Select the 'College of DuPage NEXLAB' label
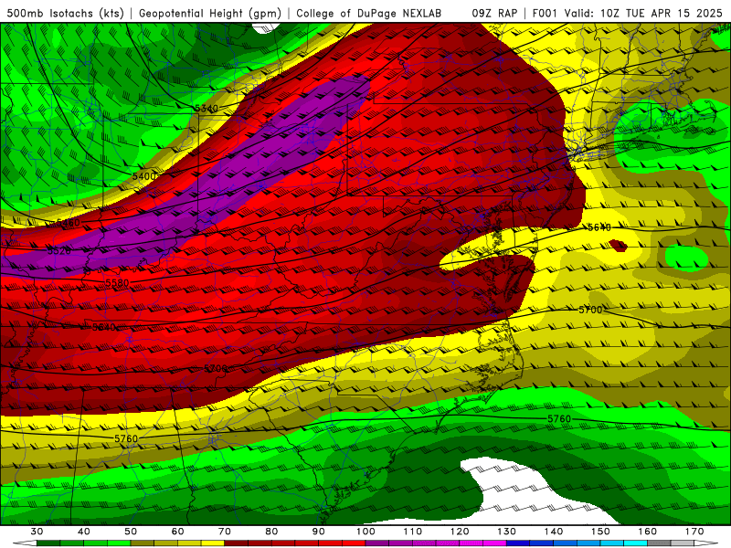This screenshot has height=548, width=731. pos(369,14)
